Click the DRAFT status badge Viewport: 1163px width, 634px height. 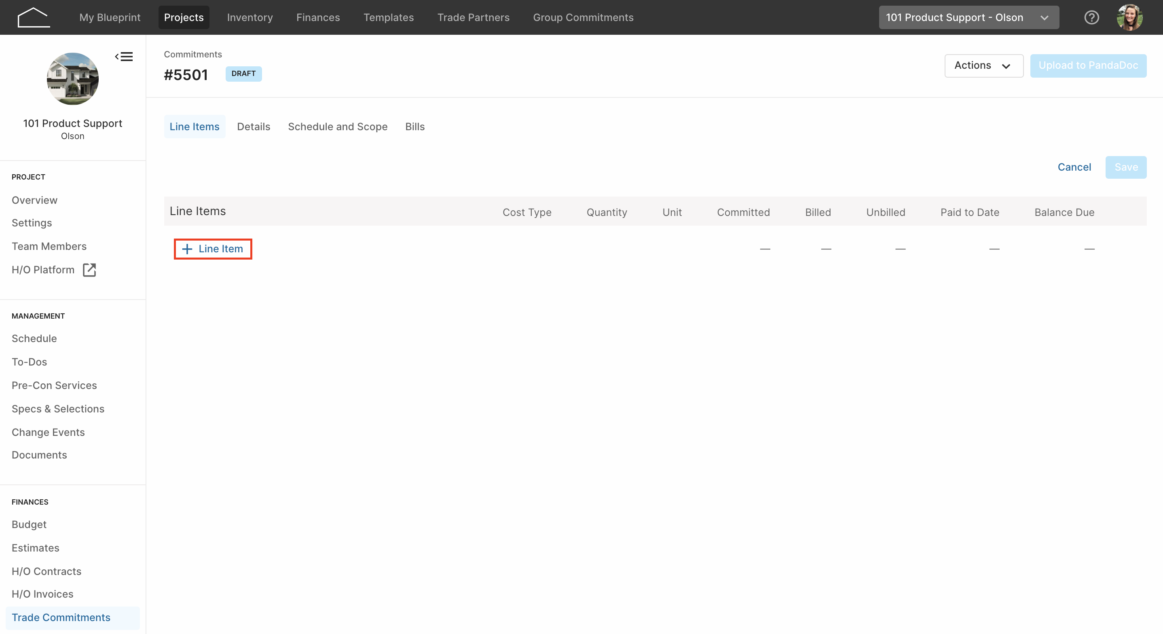tap(243, 74)
